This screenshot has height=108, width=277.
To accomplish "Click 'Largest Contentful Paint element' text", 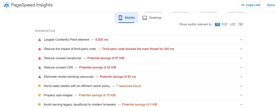I will [67, 40].
